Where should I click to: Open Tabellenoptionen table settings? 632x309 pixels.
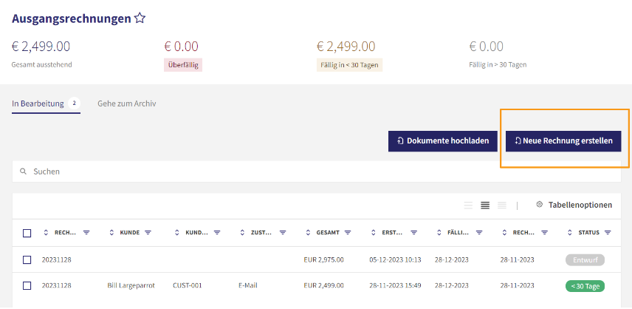(x=574, y=205)
